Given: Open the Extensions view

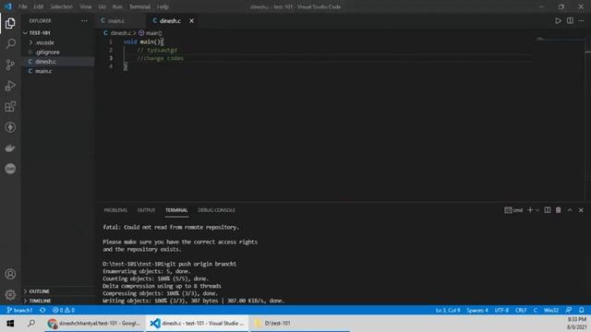Looking at the screenshot, I should click(10, 107).
